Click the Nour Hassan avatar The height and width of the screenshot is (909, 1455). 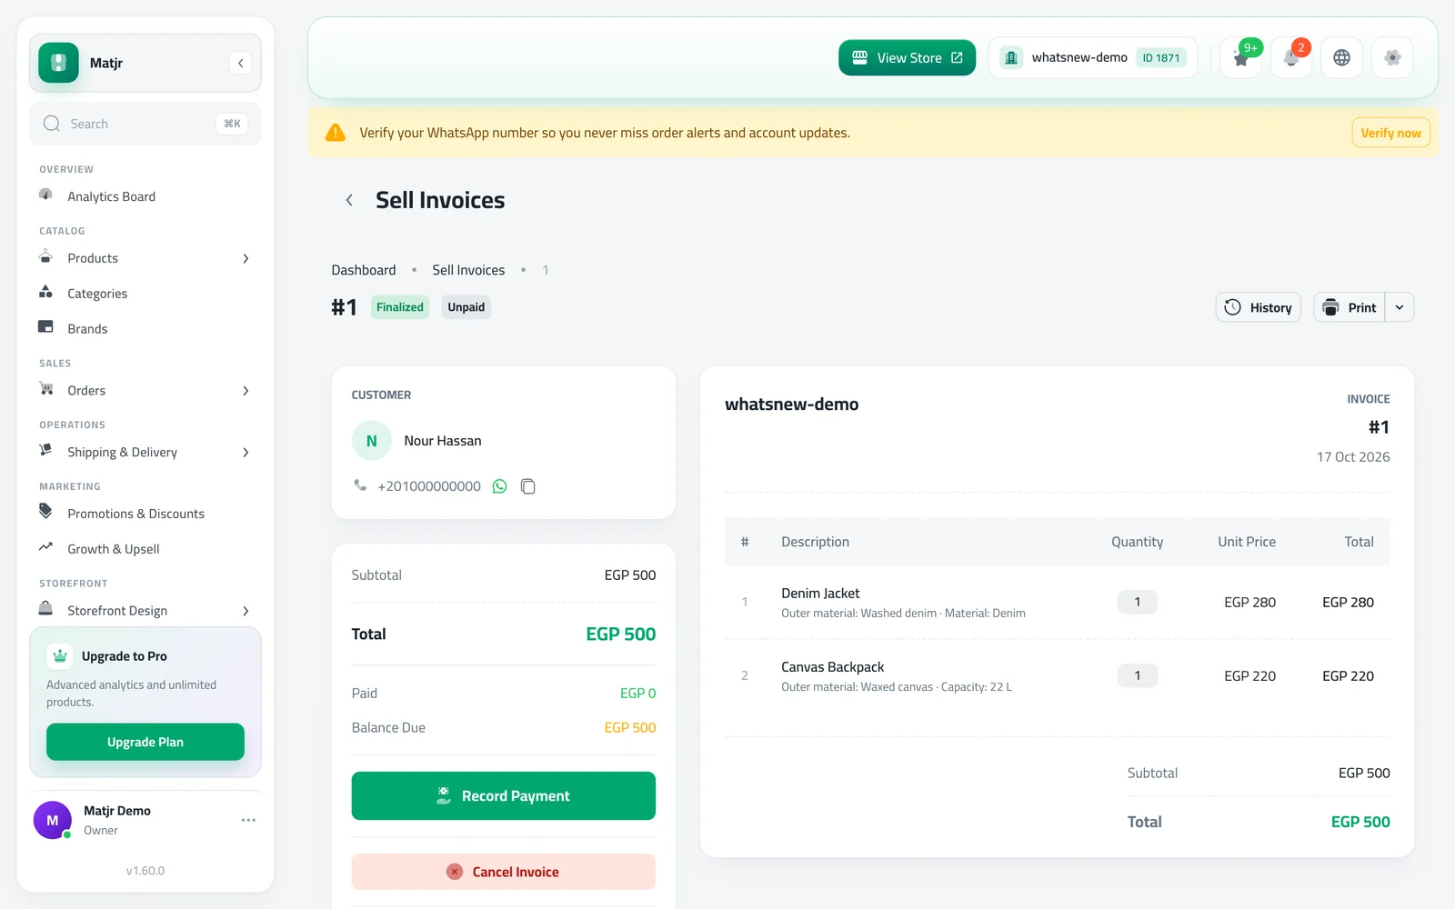coord(372,441)
